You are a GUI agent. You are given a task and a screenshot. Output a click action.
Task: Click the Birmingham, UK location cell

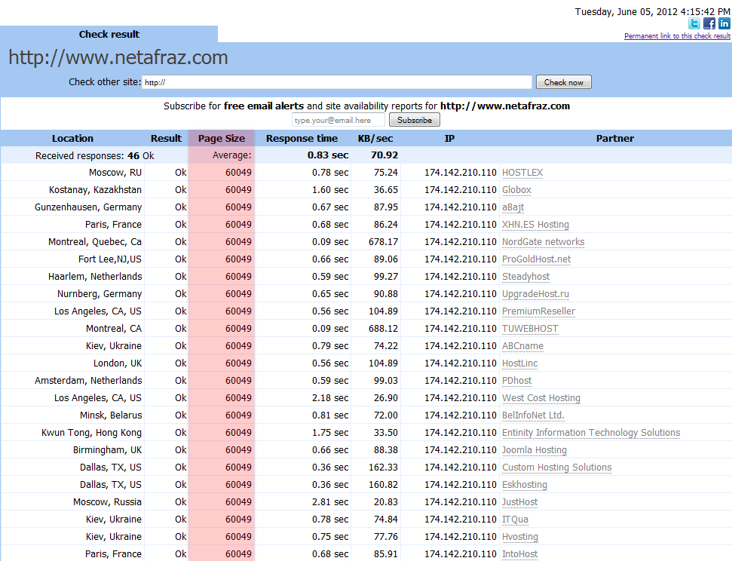107,450
